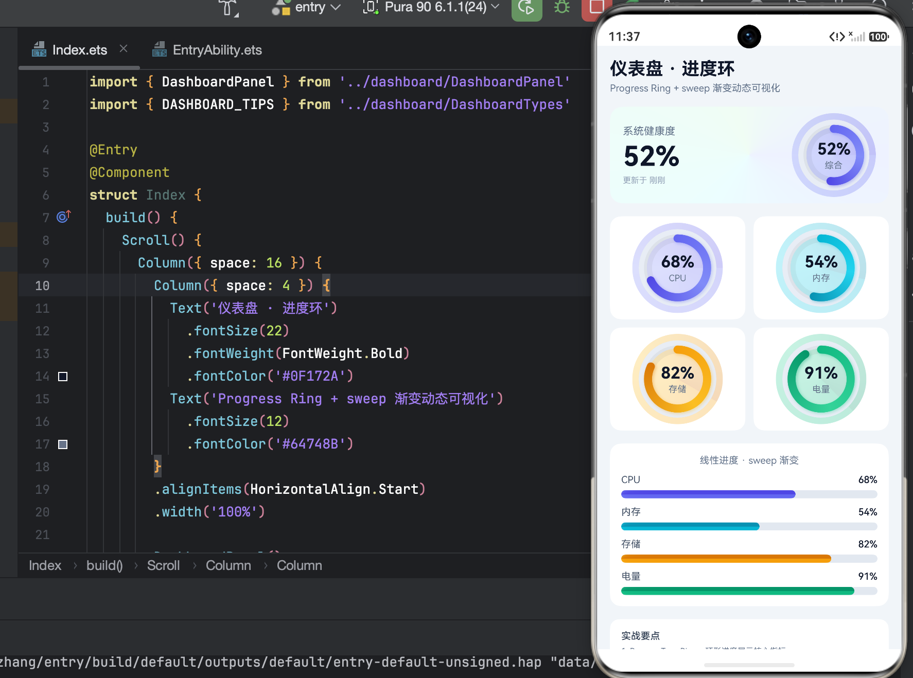Screen dimensions: 913x678
Task: Click the #0F172A color swatch on line 14
Action: (x=63, y=377)
